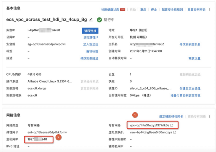Click 重启 to restart instance
This screenshot has height=152, width=216.
[x=143, y=10]
